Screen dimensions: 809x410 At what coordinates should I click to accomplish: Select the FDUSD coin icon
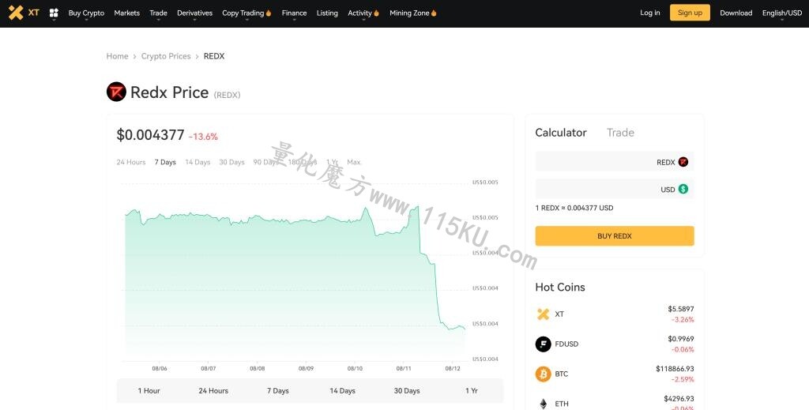coord(543,344)
